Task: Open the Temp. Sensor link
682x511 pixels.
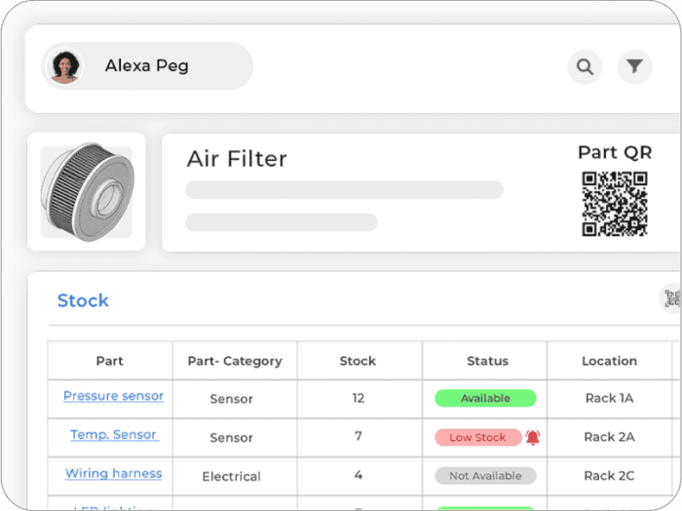Action: [115, 434]
